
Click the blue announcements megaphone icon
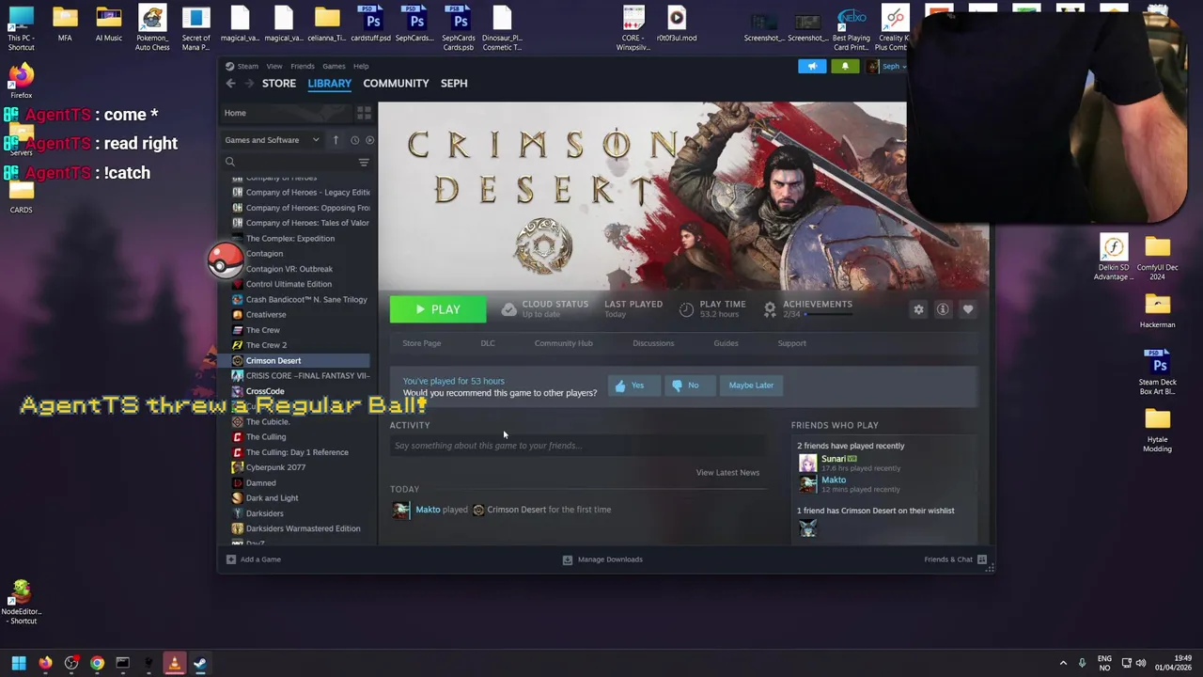coord(812,66)
